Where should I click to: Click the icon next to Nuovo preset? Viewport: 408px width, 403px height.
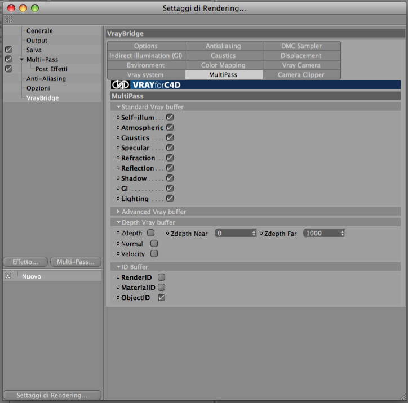[x=8, y=276]
